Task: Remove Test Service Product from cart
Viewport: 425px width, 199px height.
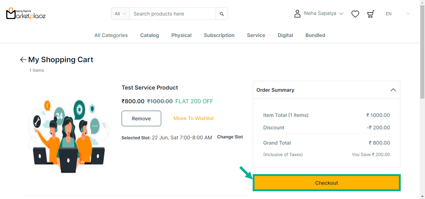Action: pyautogui.click(x=141, y=118)
